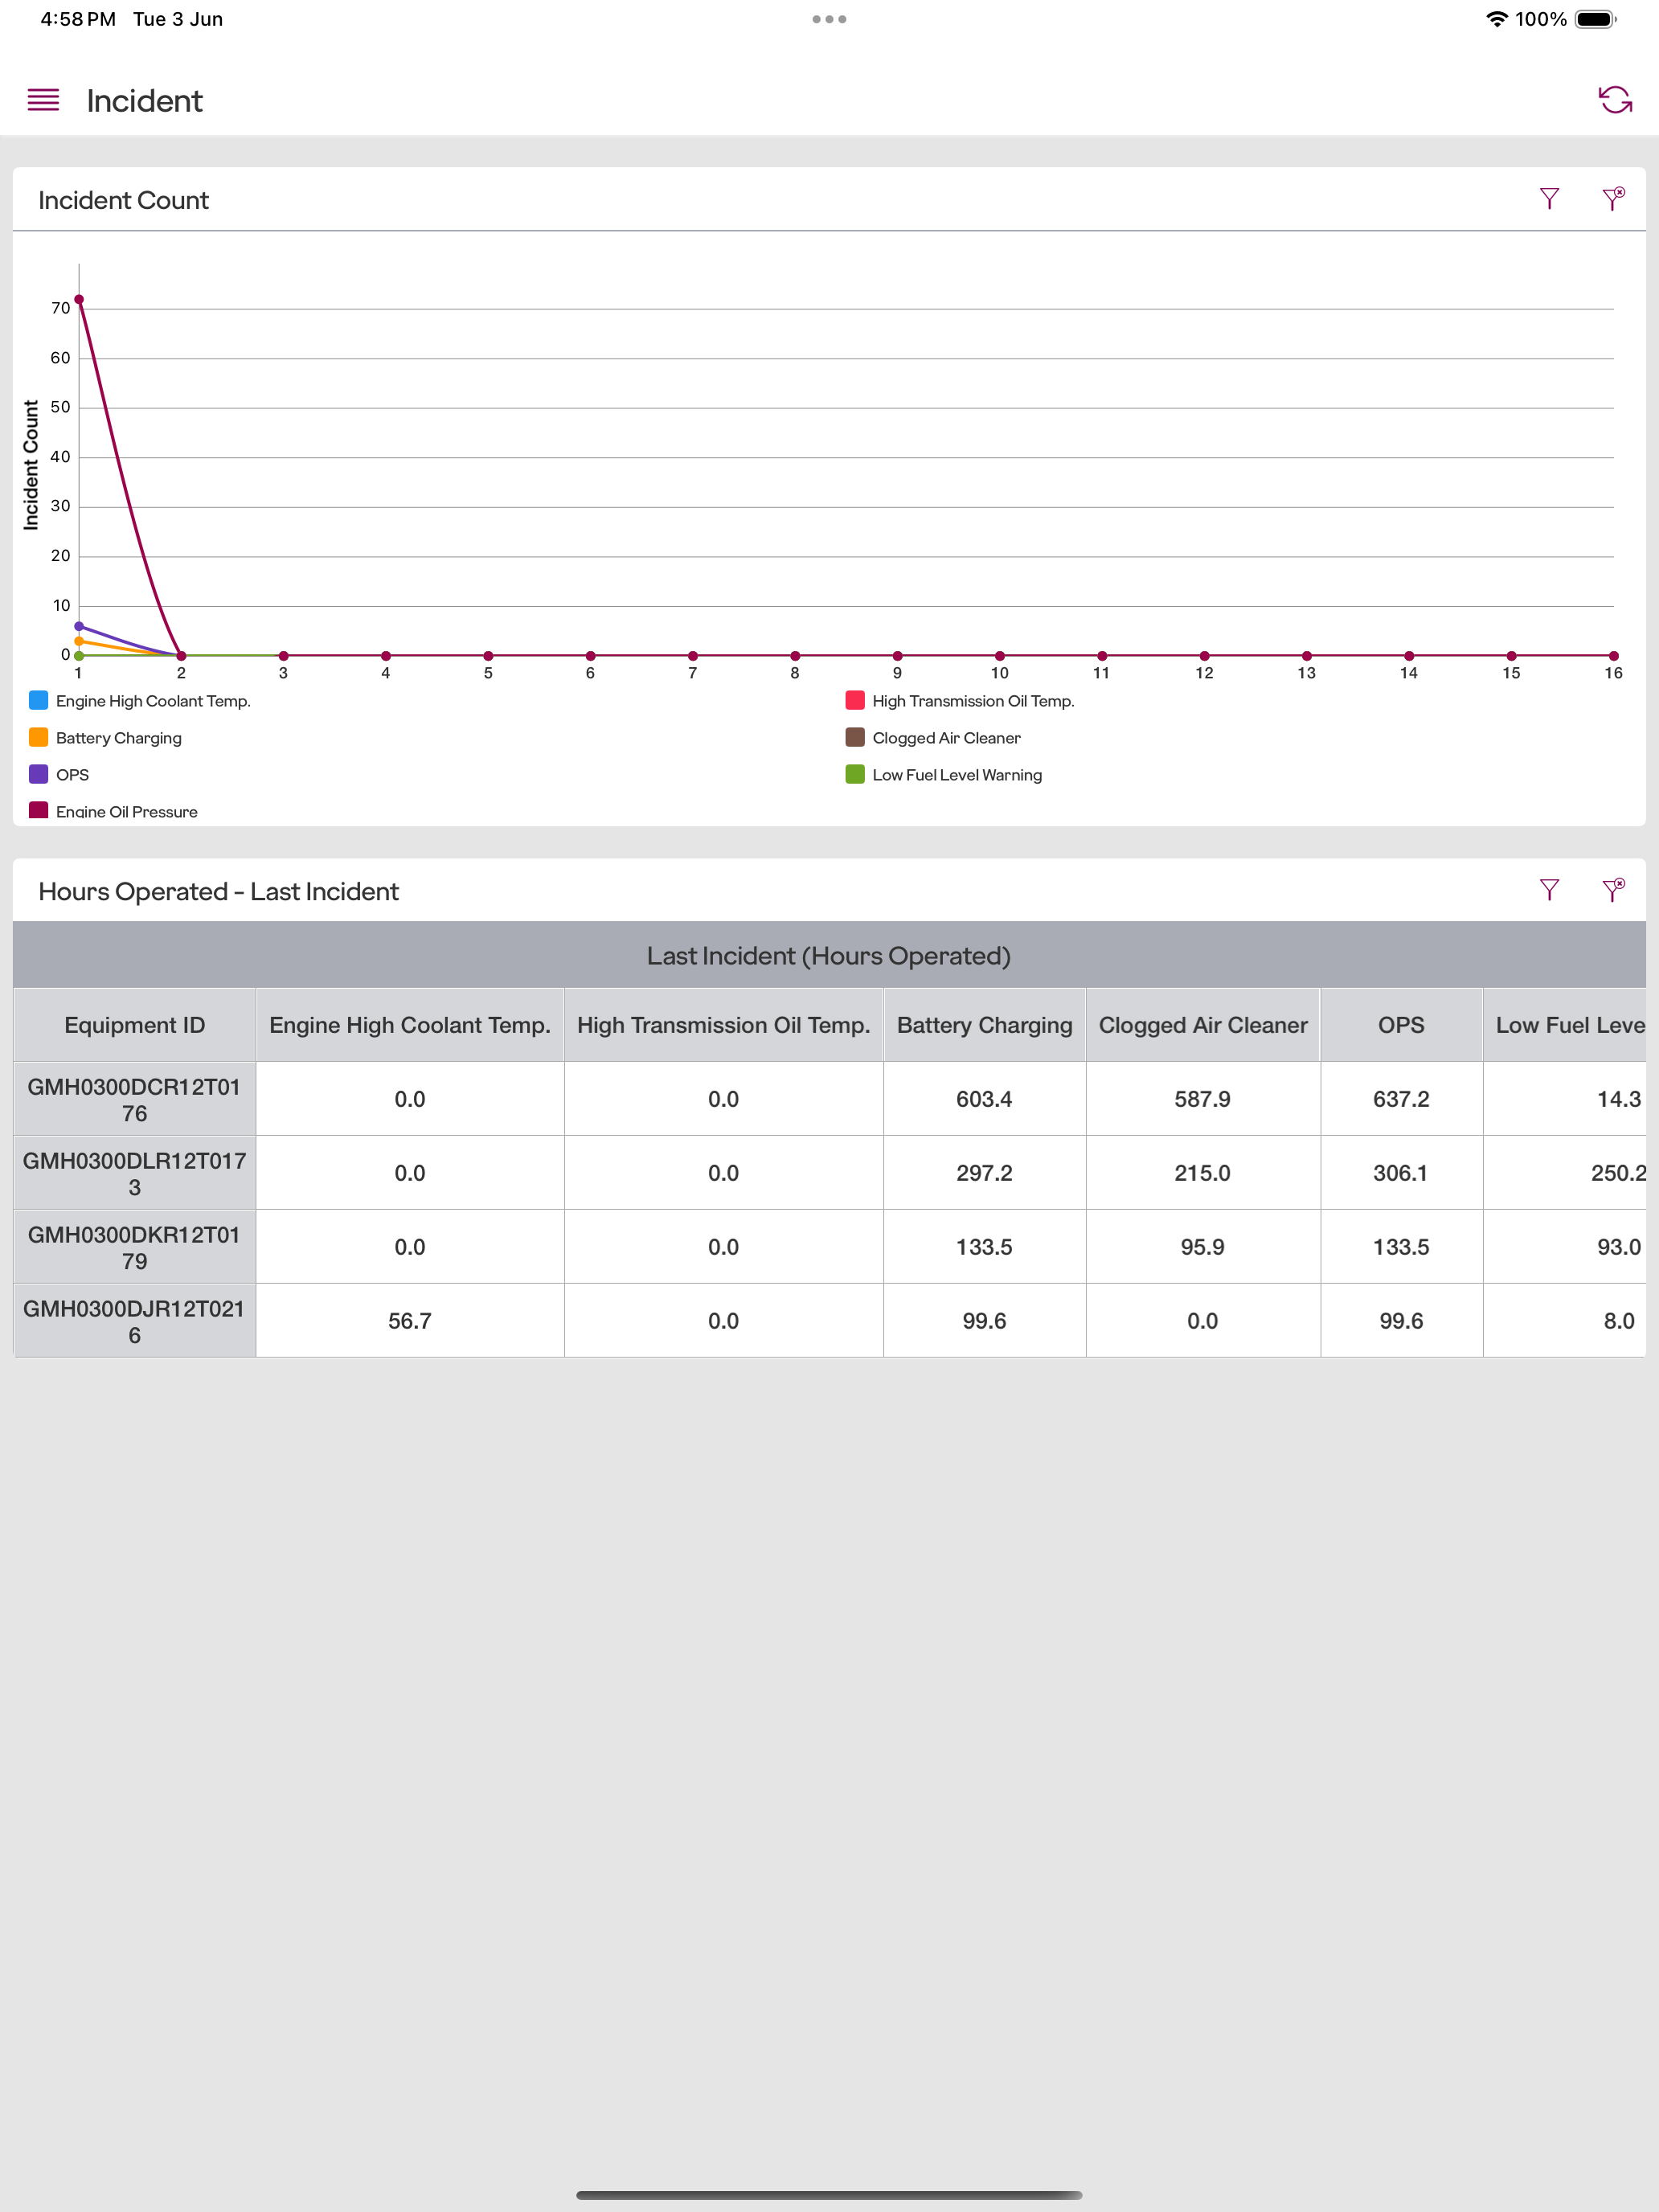Open the Incident Count filter

1549,199
